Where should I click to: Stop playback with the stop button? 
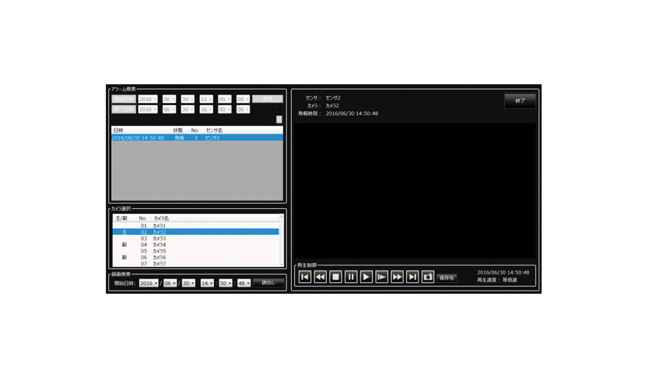335,277
